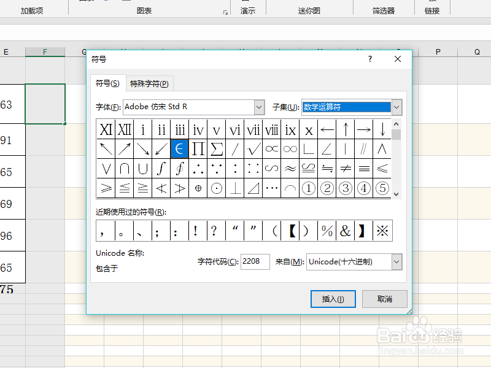Select the Roman numeral XII symbol
491x368 pixels.
coord(124,129)
